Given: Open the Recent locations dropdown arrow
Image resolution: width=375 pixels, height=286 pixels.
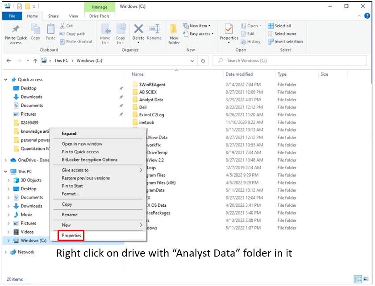Looking at the screenshot, I should [x=28, y=61].
